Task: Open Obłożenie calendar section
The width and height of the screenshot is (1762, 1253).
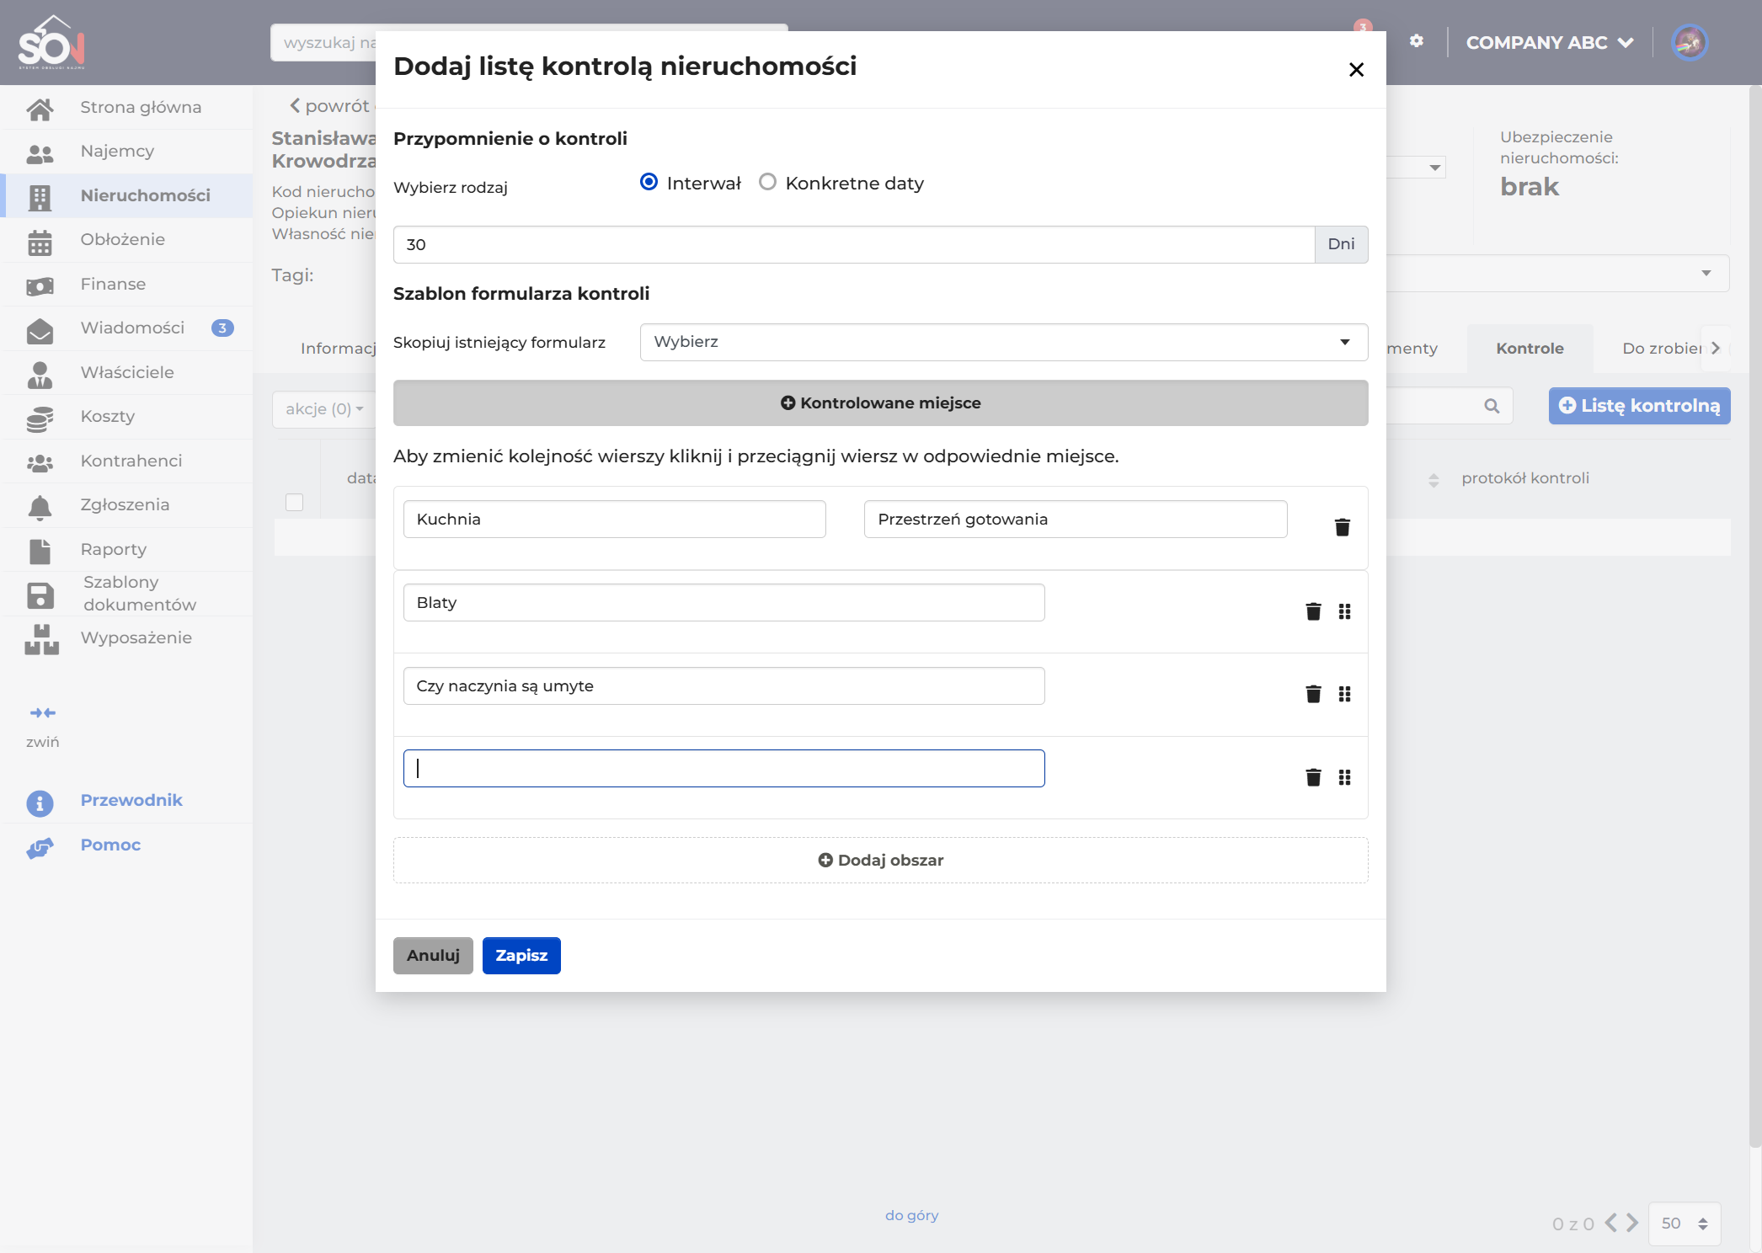Action: [x=126, y=240]
